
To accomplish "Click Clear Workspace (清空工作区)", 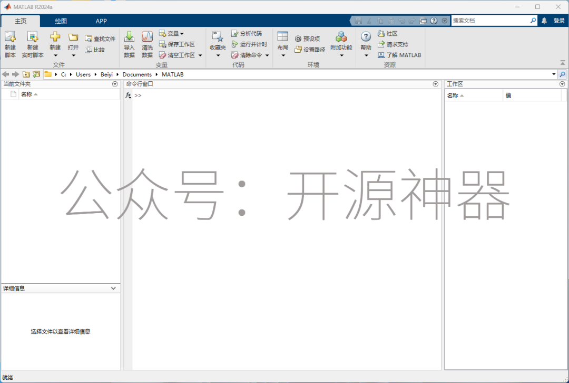I will click(x=177, y=55).
